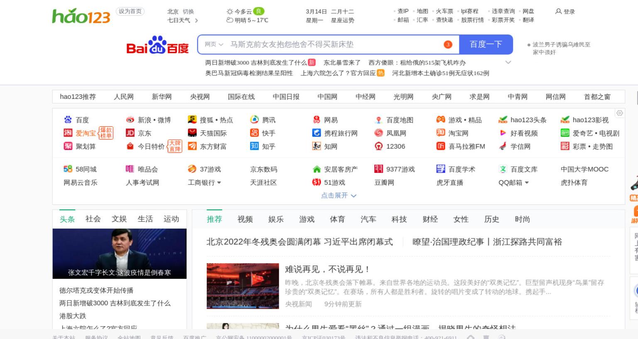The image size is (638, 339).
Task: Switch to the 文娱 news tab
Action: tap(119, 219)
